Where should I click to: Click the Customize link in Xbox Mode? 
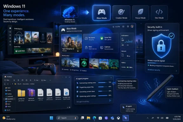[x=65, y=69]
